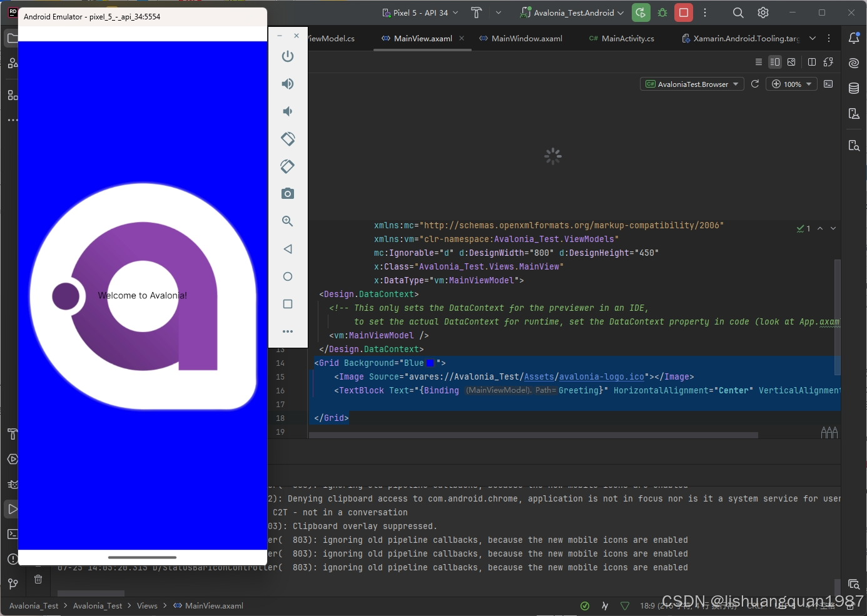Switch to the MainActivity.cs tab
Screen dimensions: 867x616
tap(622, 38)
